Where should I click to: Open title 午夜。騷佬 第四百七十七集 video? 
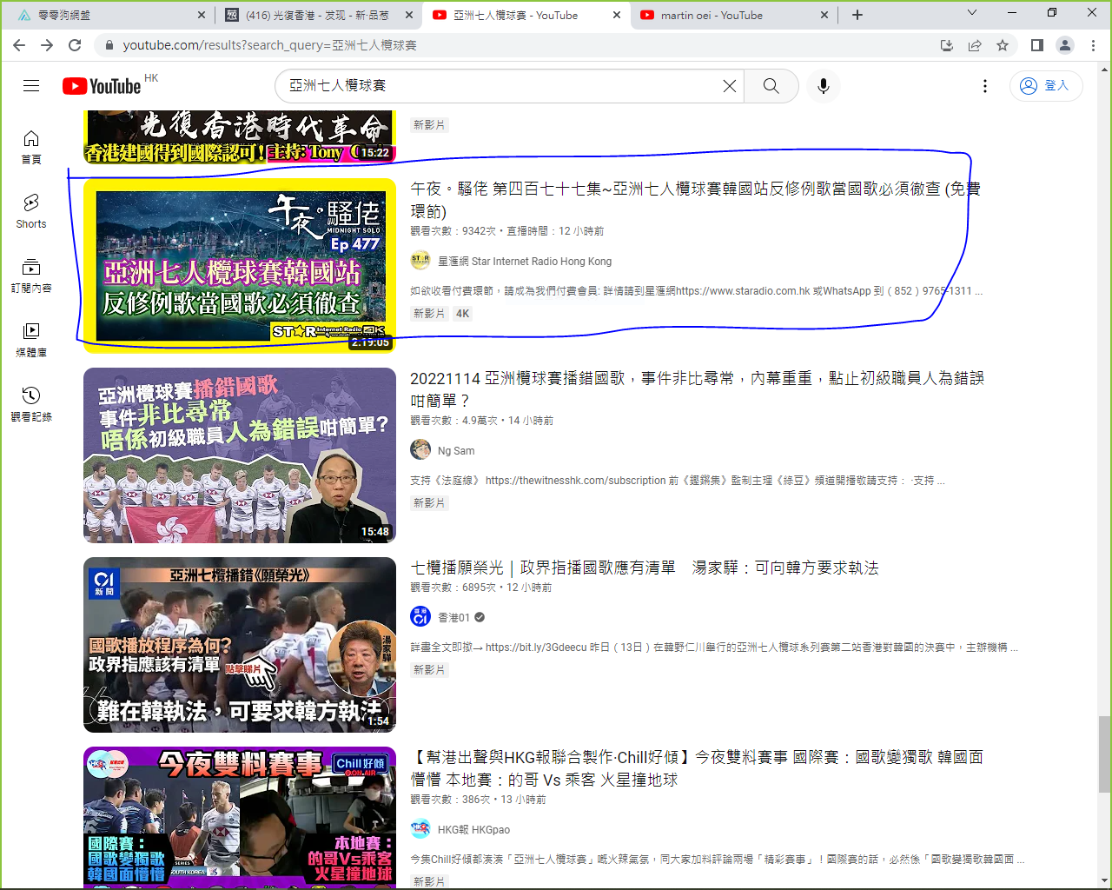695,200
